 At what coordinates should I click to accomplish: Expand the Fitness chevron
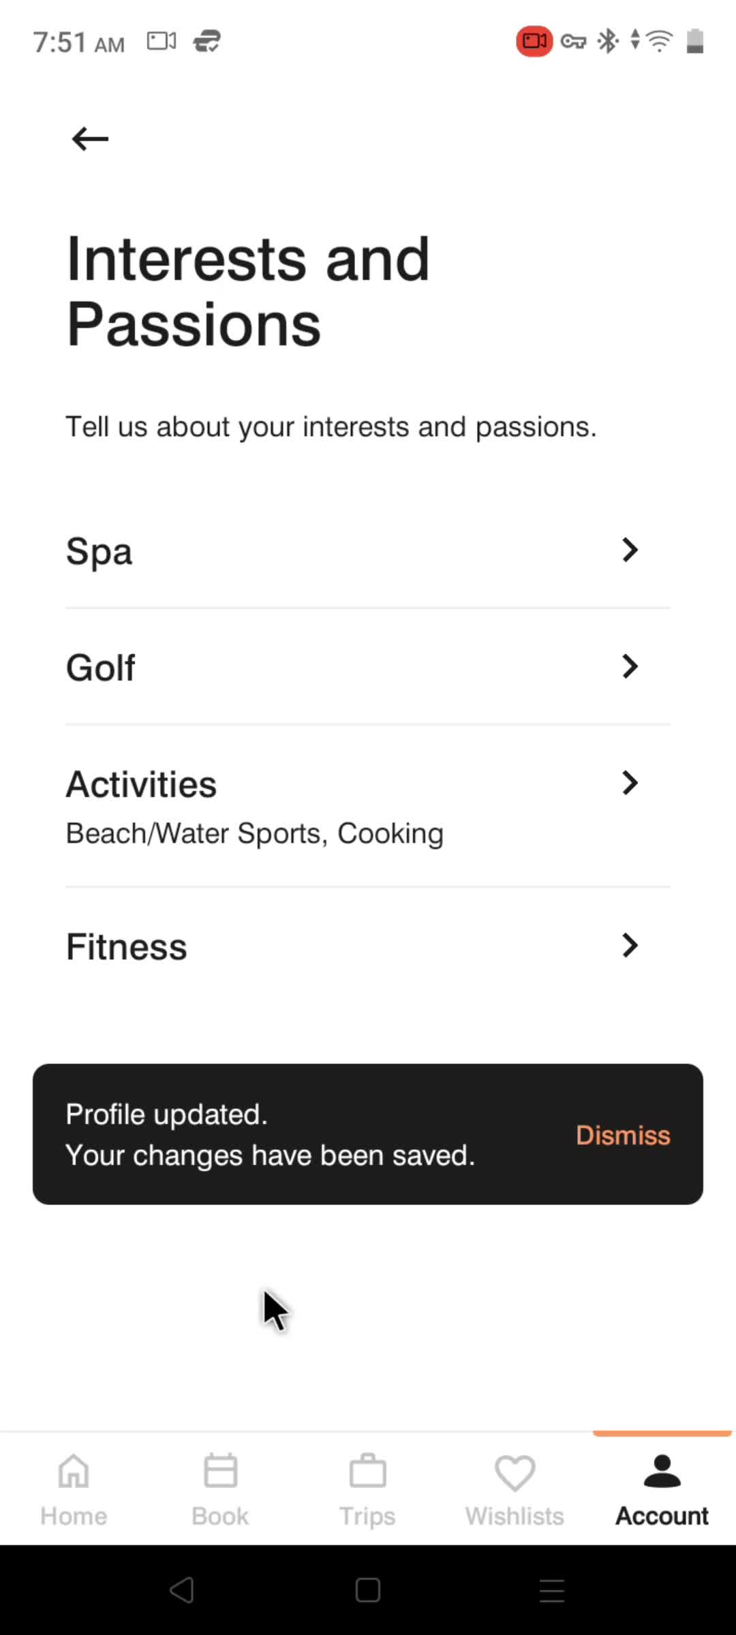(630, 946)
